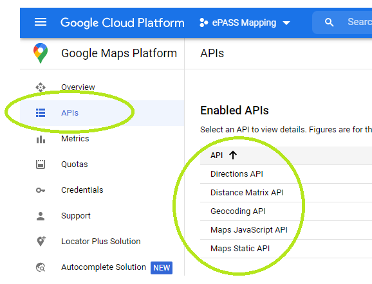This screenshot has height=284, width=372.
Task: Click the project selector dropdown arrow
Action: coord(286,23)
